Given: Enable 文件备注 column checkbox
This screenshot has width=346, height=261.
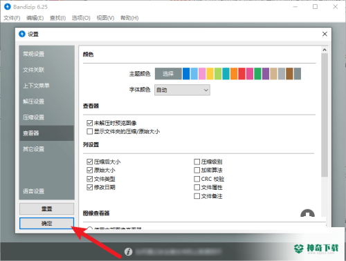Looking at the screenshot, I should [x=197, y=196].
